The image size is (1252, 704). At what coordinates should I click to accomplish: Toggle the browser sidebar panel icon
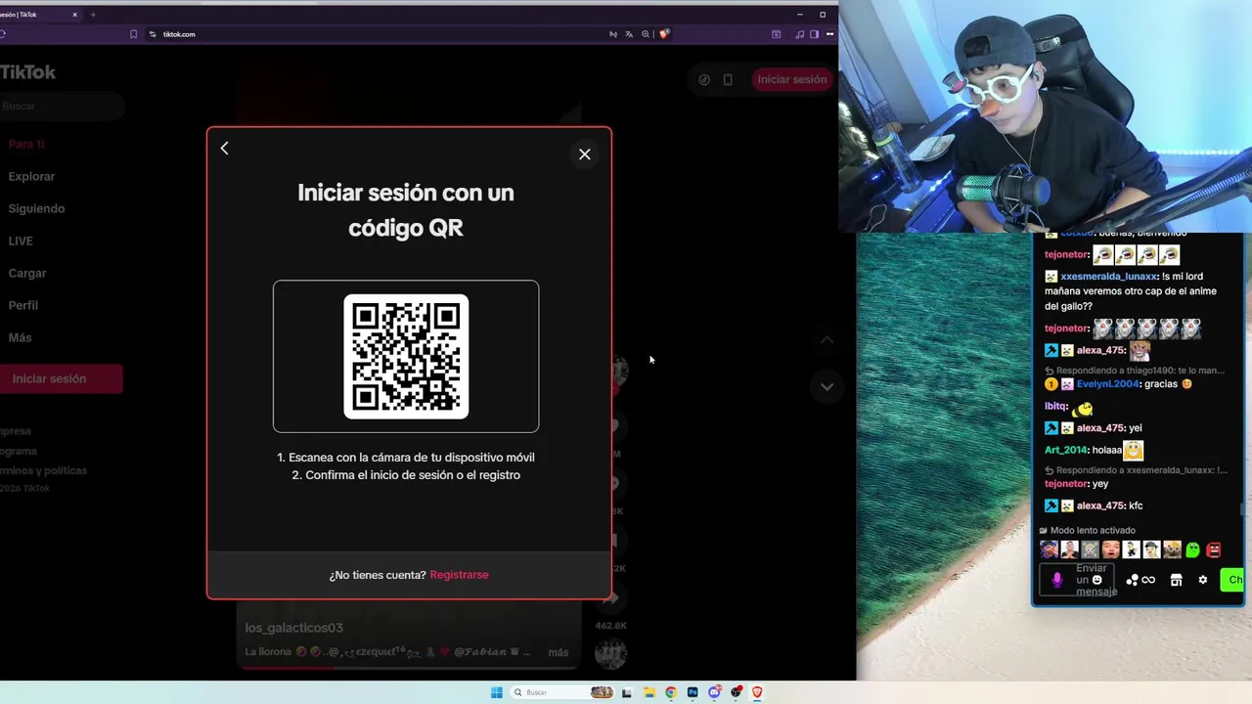814,34
